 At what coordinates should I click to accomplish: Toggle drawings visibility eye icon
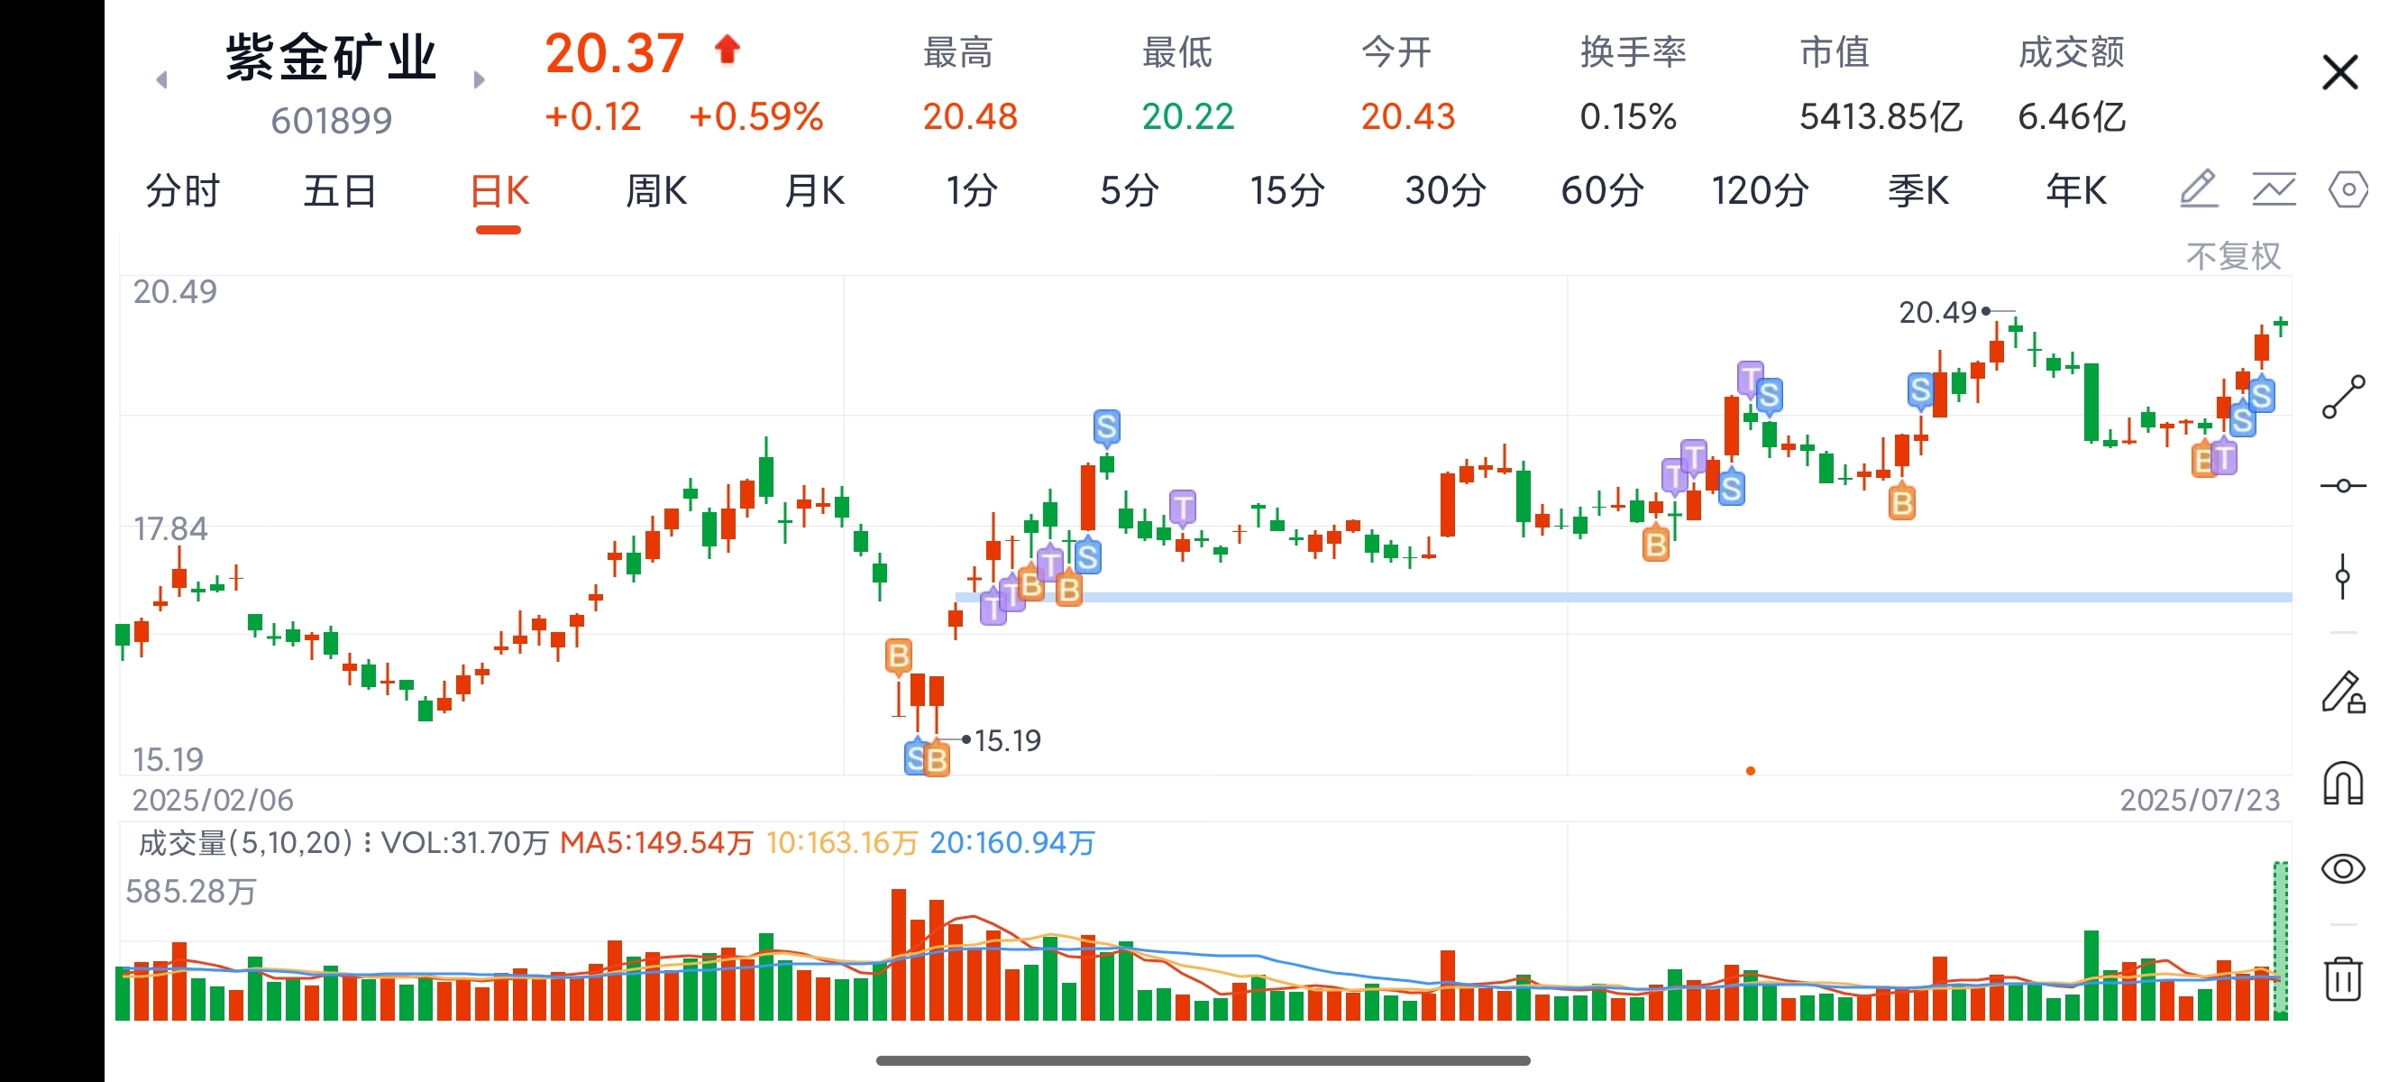2344,869
